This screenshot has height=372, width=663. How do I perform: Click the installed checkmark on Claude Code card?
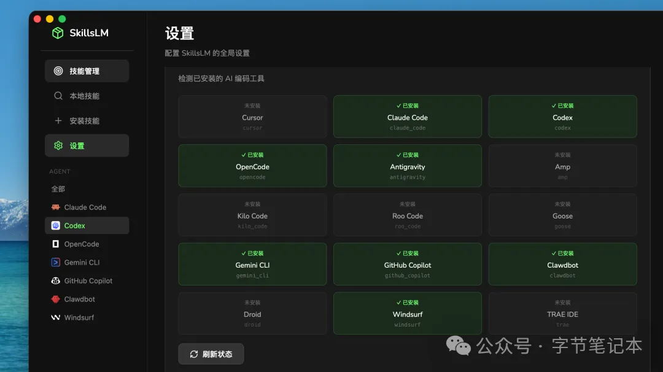pyautogui.click(x=398, y=106)
